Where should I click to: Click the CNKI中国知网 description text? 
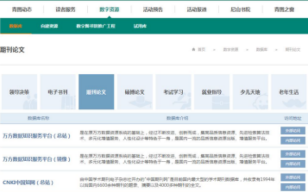click(177, 182)
